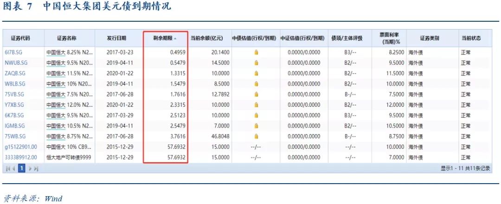Select rating B3/-- in 6I7B.SG row
501x204 pixels.
[x=350, y=52]
